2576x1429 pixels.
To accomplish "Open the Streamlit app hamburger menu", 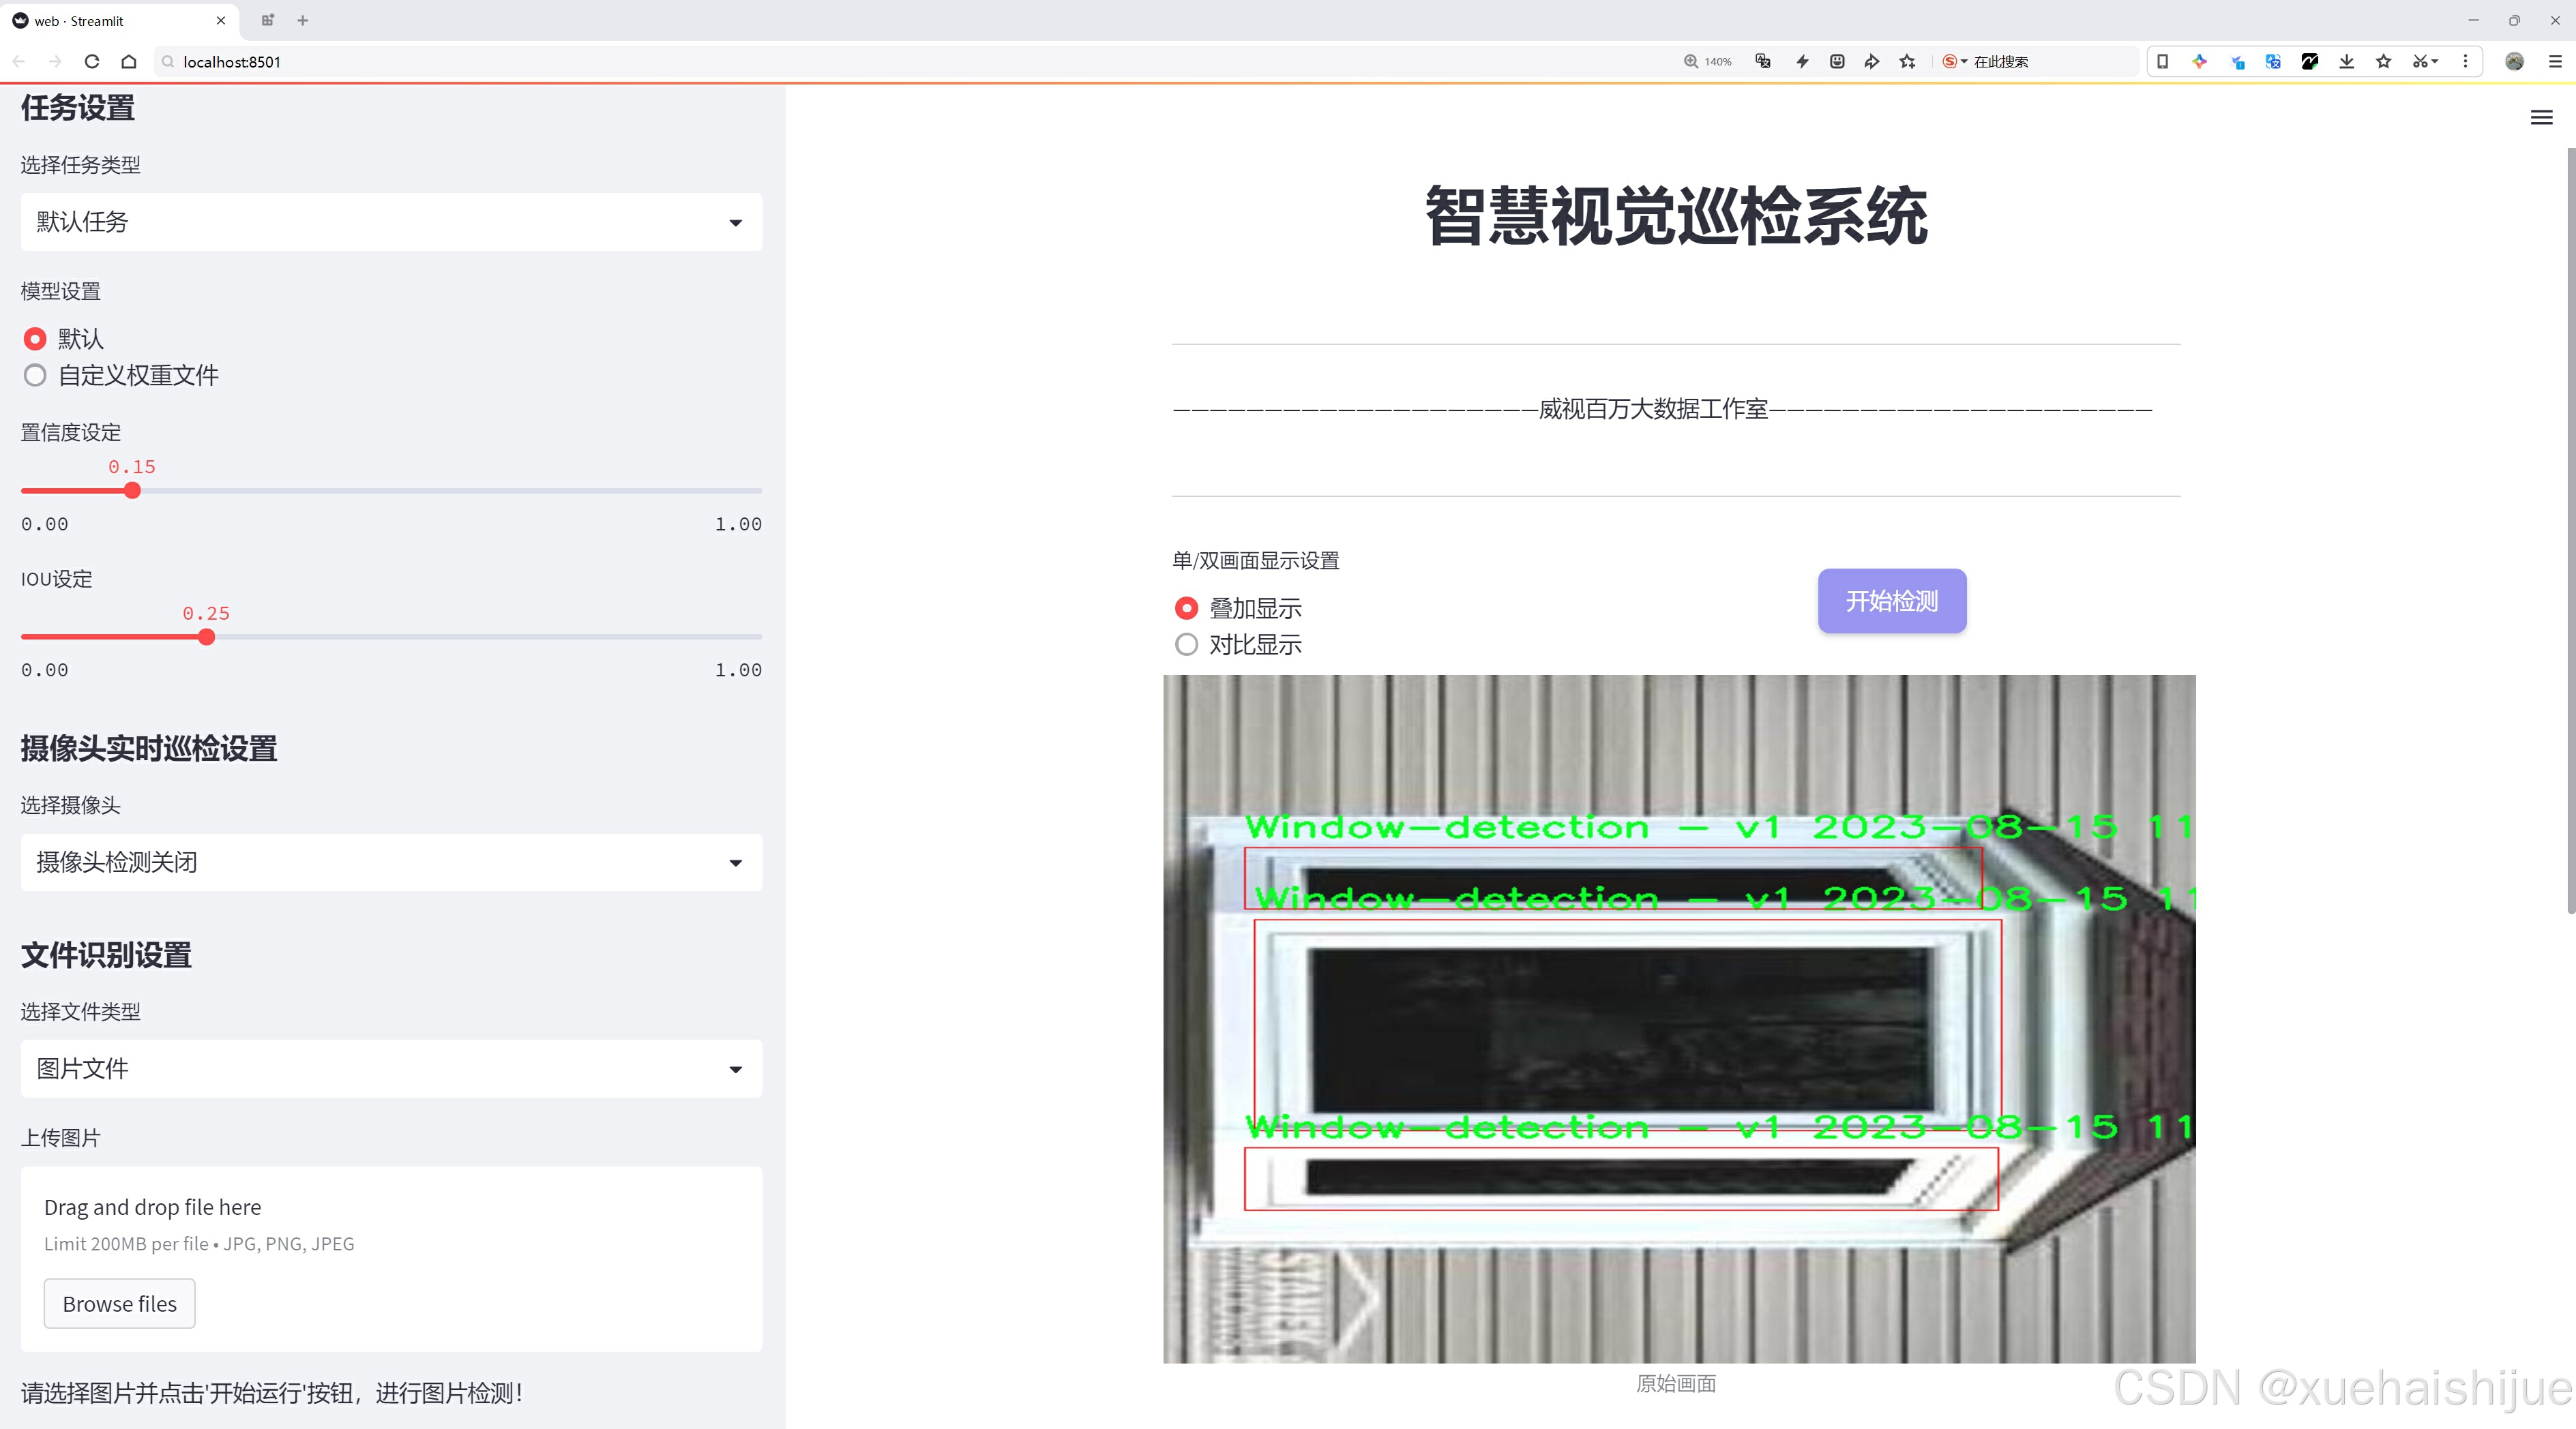I will [2541, 118].
